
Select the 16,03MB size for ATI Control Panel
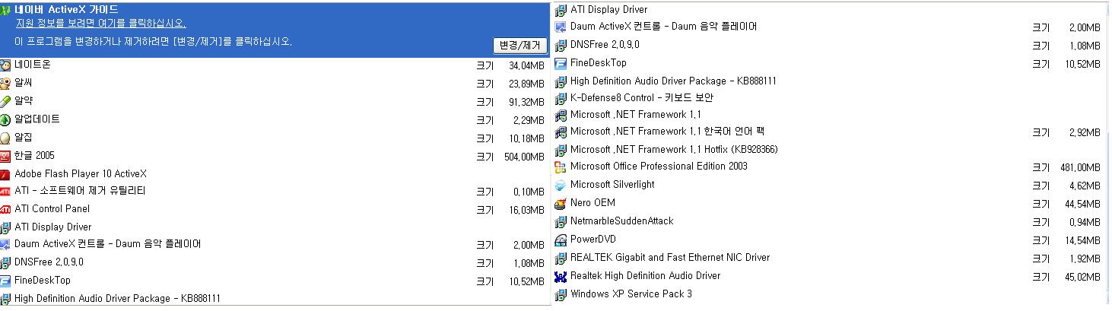point(527,210)
